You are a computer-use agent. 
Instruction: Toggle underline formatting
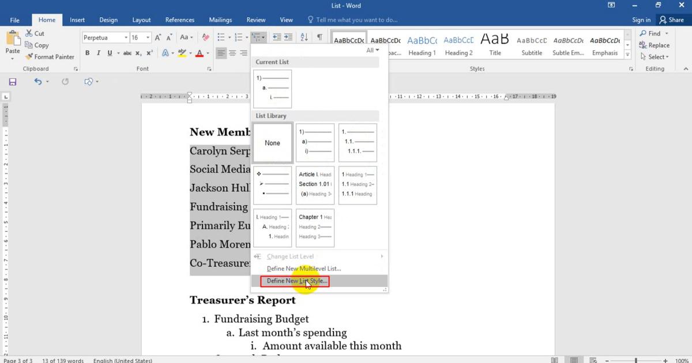(x=109, y=53)
